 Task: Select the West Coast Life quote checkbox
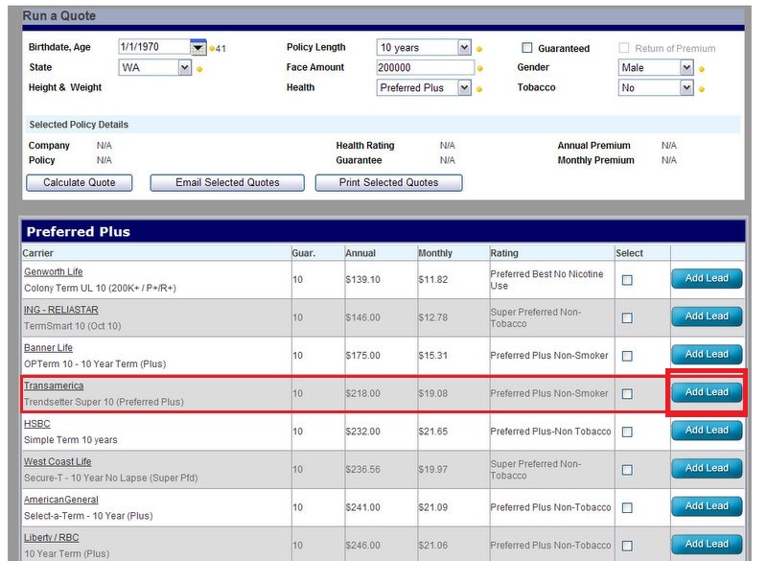(627, 470)
